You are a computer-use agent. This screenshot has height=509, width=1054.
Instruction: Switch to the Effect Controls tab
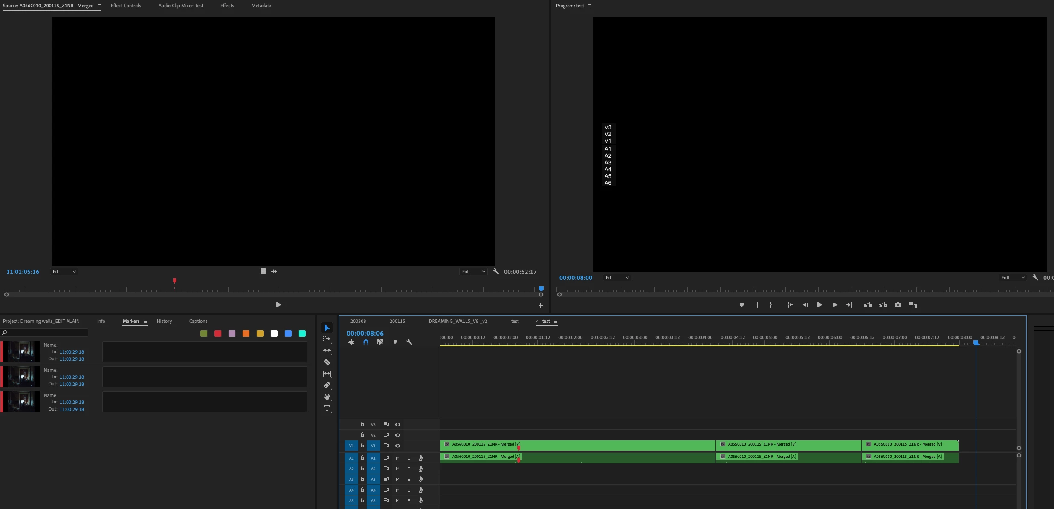pyautogui.click(x=126, y=6)
